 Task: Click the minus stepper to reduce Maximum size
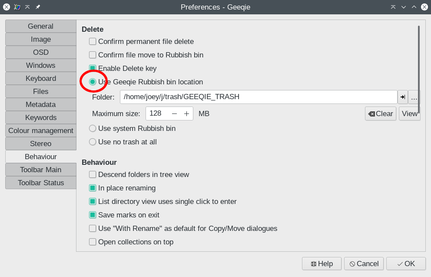pos(175,113)
